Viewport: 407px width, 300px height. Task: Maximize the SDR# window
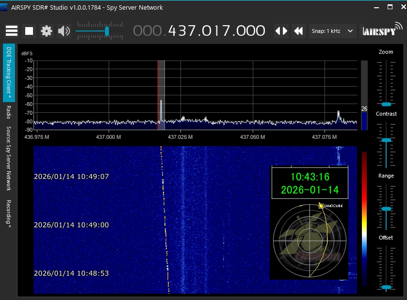coord(390,7)
